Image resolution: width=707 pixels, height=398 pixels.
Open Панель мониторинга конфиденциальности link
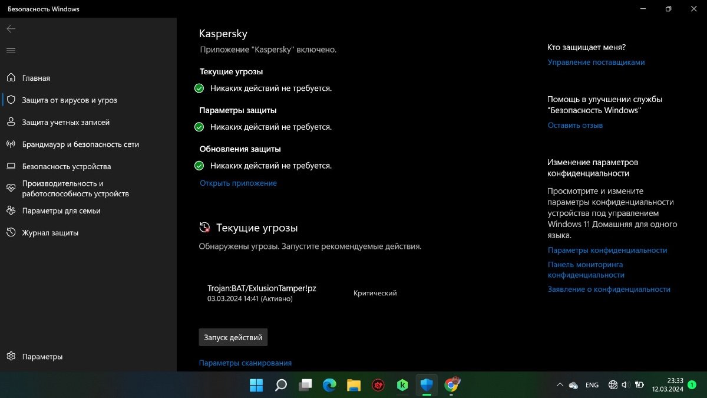(x=586, y=270)
